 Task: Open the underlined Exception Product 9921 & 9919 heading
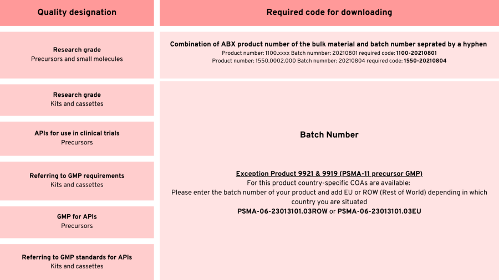(x=329, y=174)
